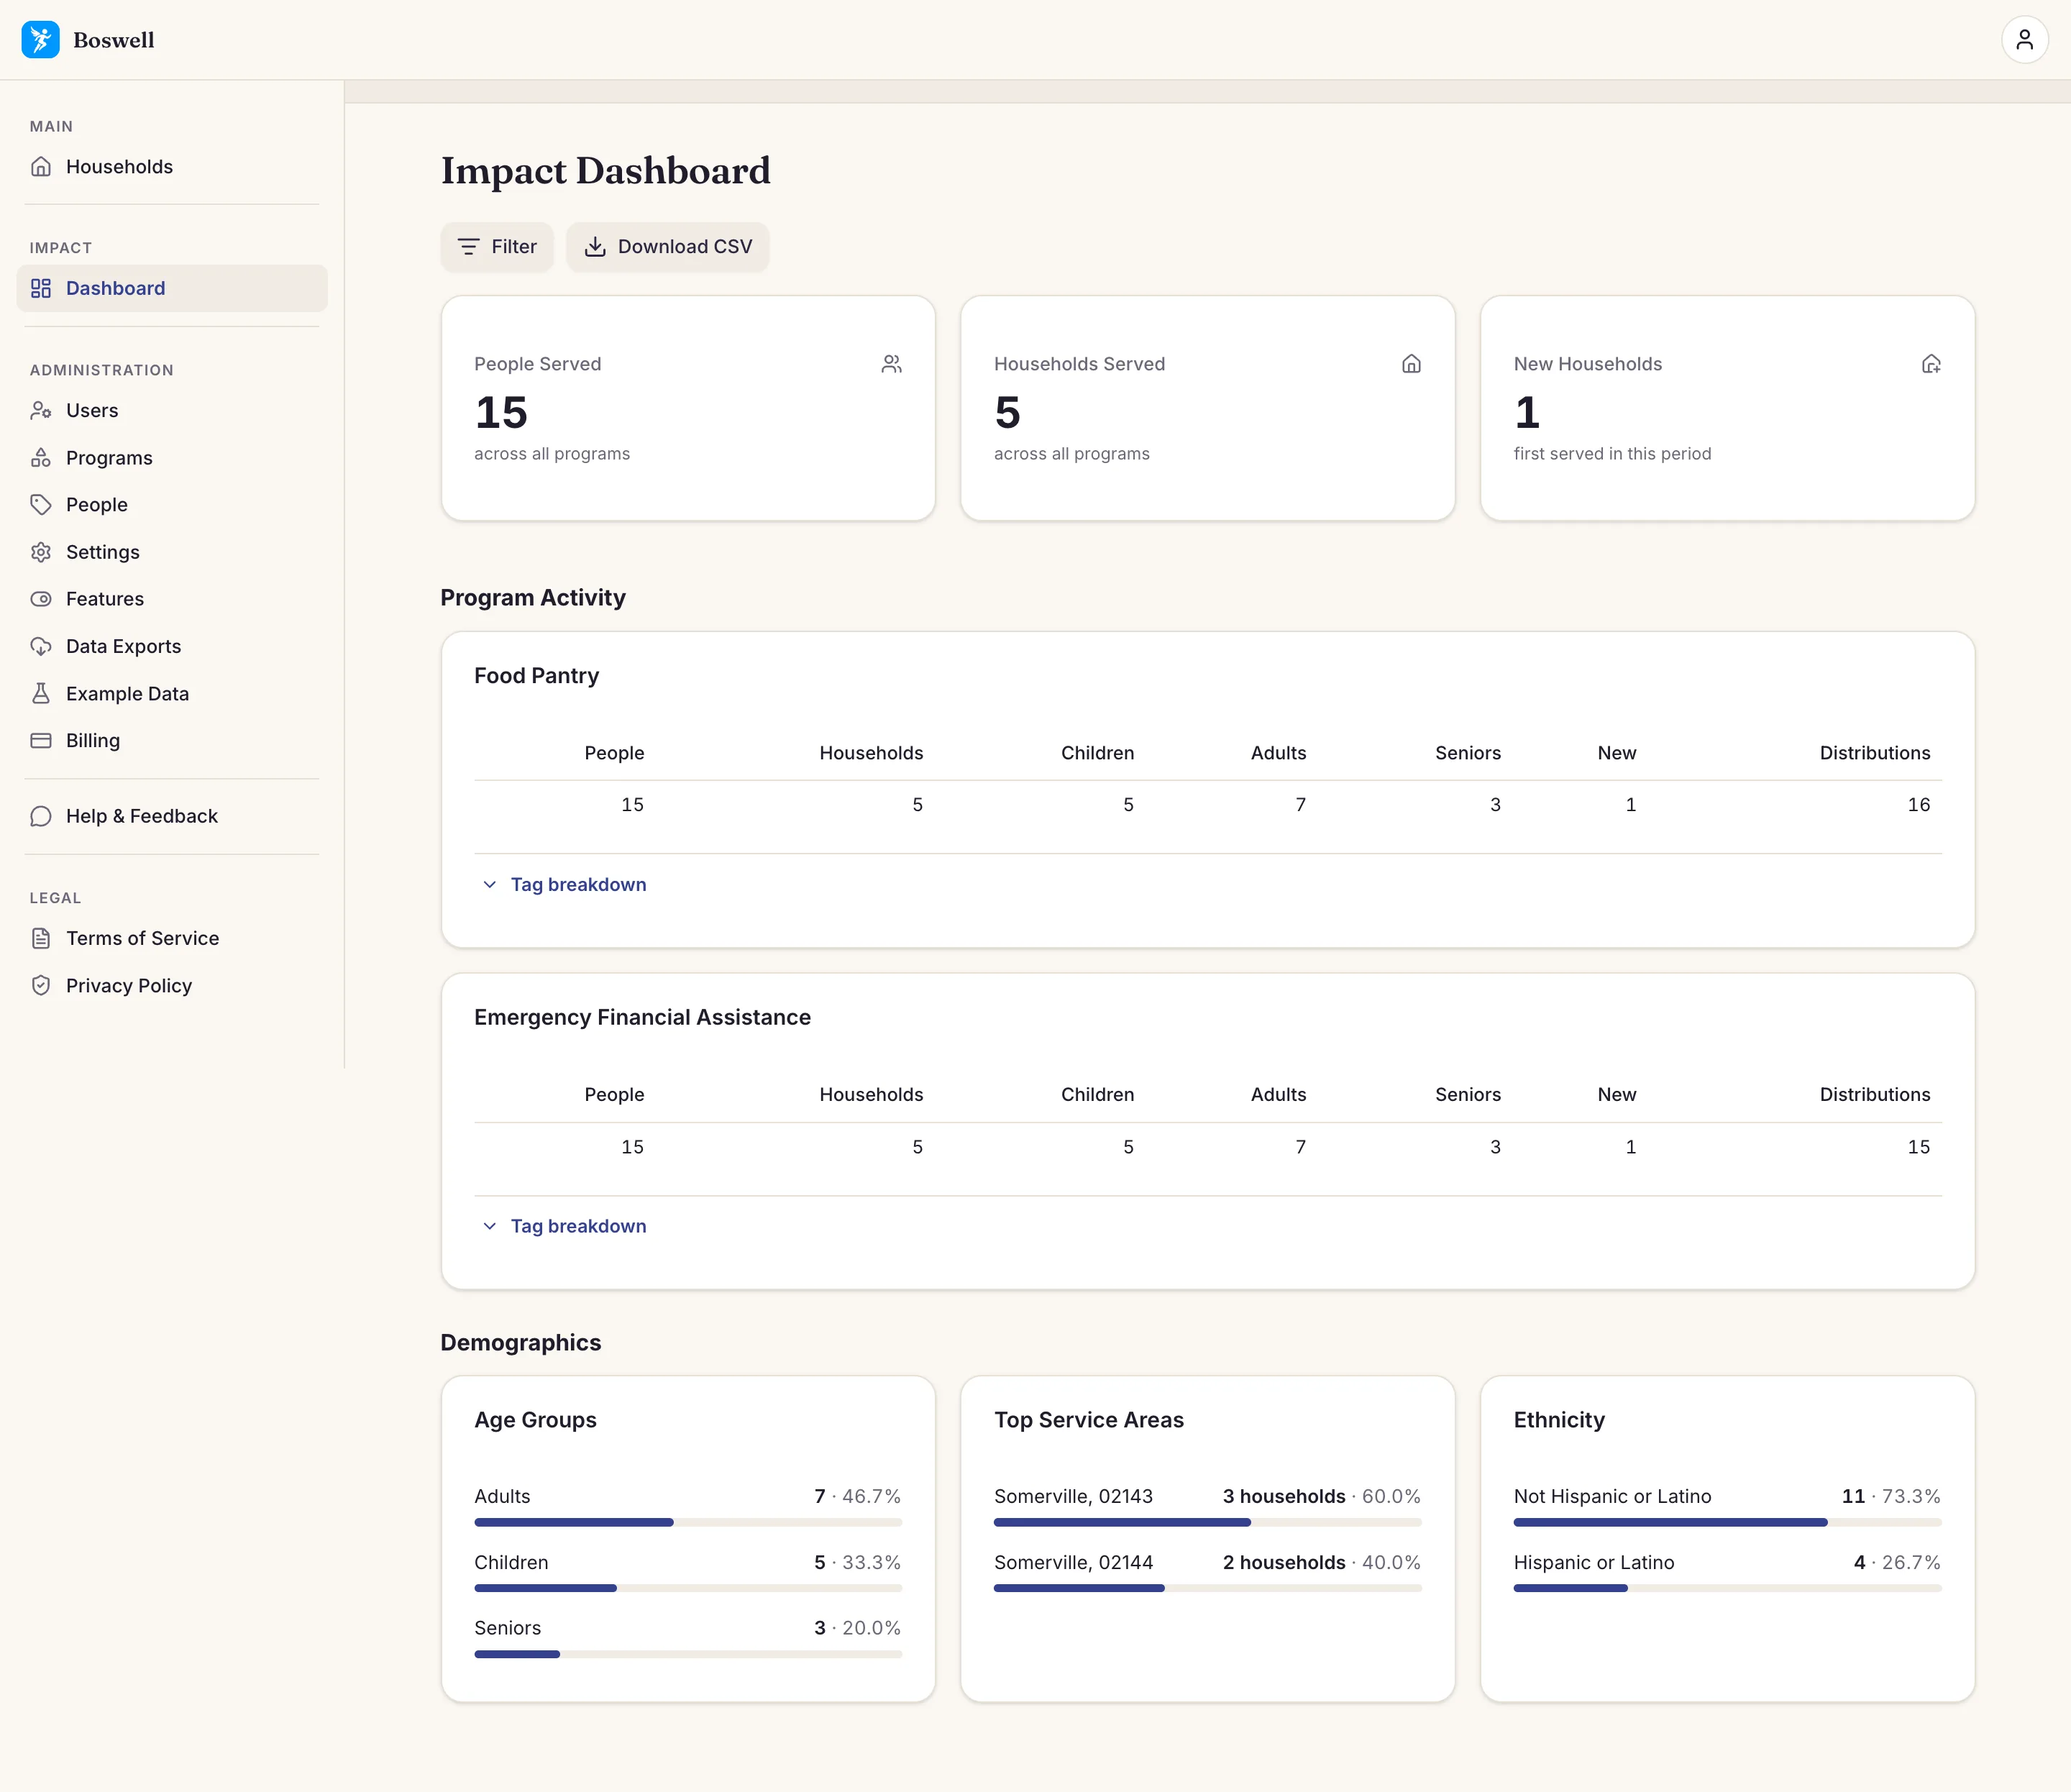Click the Households home icon in sidebar

pos(41,167)
